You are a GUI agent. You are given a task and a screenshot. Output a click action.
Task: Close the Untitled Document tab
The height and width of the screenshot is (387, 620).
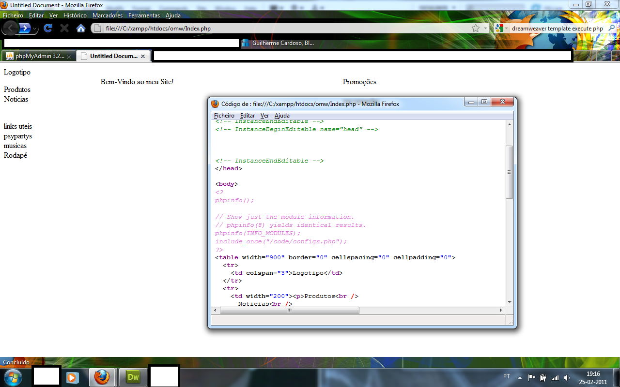pos(143,57)
